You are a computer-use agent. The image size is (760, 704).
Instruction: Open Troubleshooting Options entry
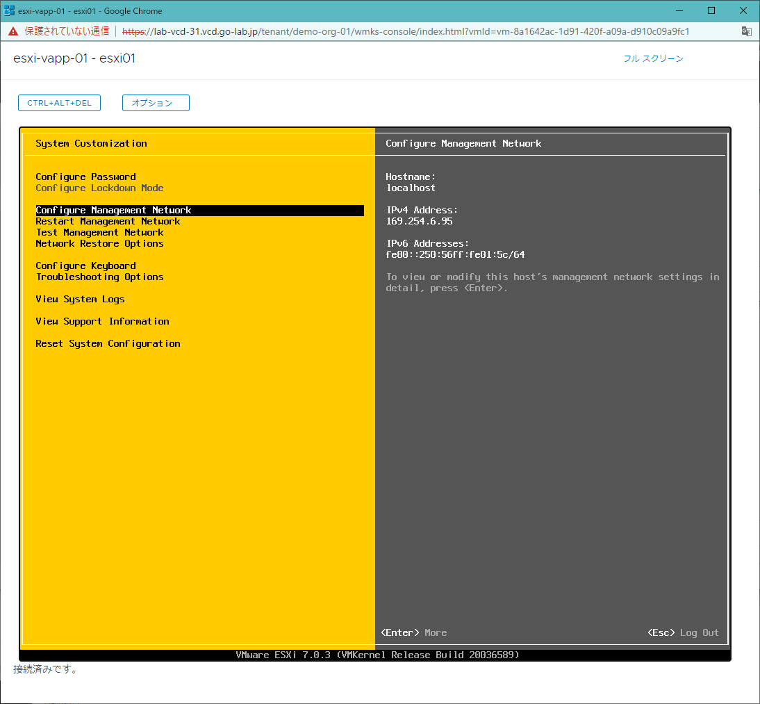(x=99, y=277)
